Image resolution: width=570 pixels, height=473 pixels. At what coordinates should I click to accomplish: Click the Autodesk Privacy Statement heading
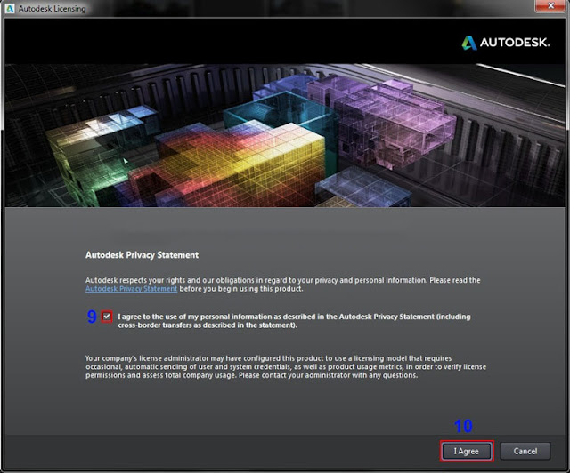point(142,255)
